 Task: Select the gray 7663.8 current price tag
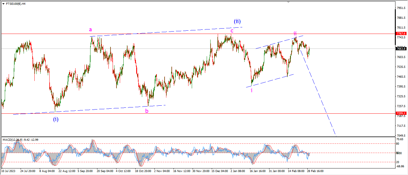coord(401,49)
